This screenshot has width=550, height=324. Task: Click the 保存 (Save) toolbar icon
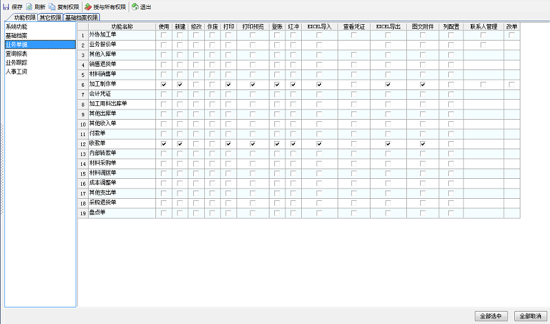(7, 6)
